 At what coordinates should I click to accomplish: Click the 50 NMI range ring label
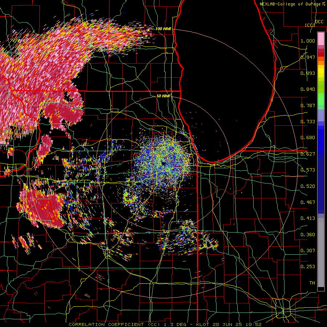coord(163,96)
